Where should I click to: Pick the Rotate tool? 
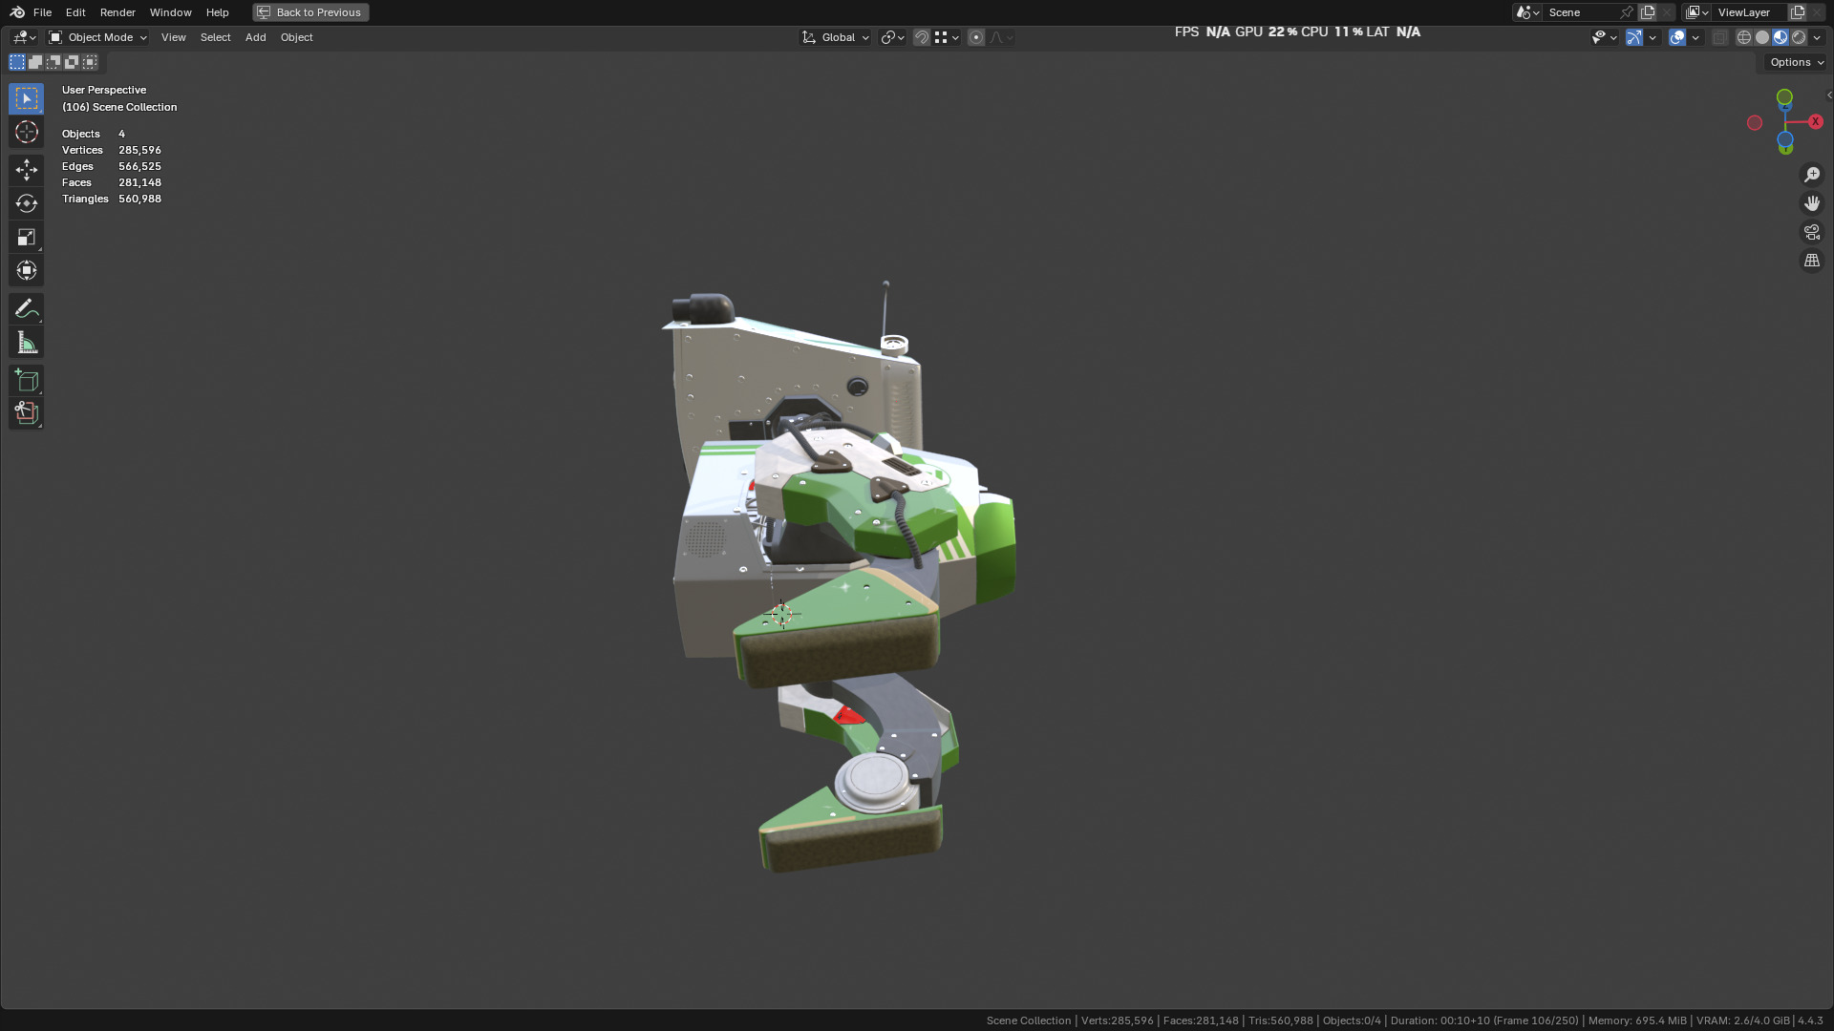pos(26,203)
